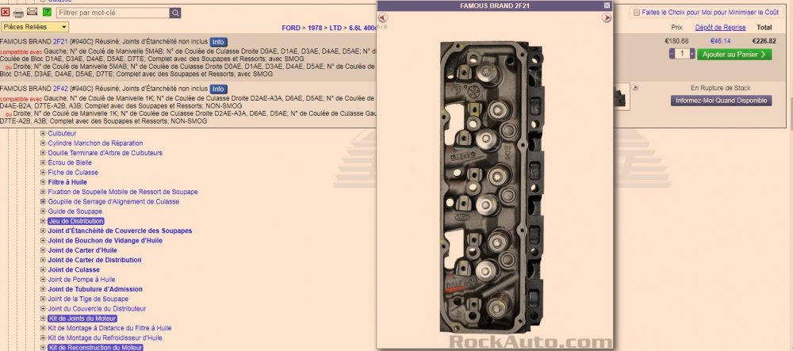
Task: Expand the Jeu de Distribution category
Action: pyautogui.click(x=43, y=221)
